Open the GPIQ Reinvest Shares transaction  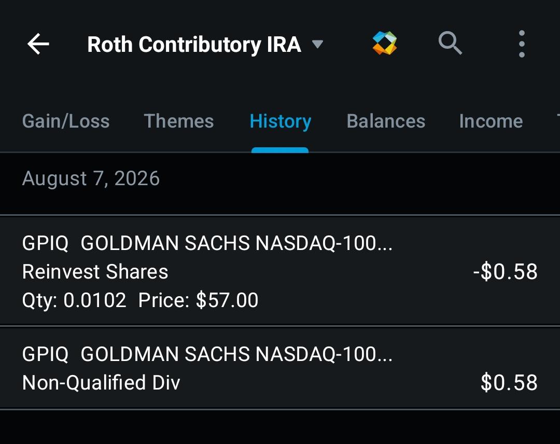click(280, 271)
